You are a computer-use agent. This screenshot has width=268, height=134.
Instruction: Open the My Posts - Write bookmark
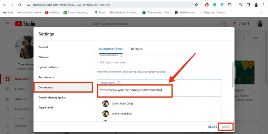coord(29,12)
